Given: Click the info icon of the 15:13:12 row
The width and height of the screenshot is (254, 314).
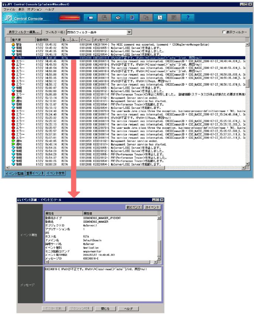Looking at the screenshot, I should coord(13,108).
